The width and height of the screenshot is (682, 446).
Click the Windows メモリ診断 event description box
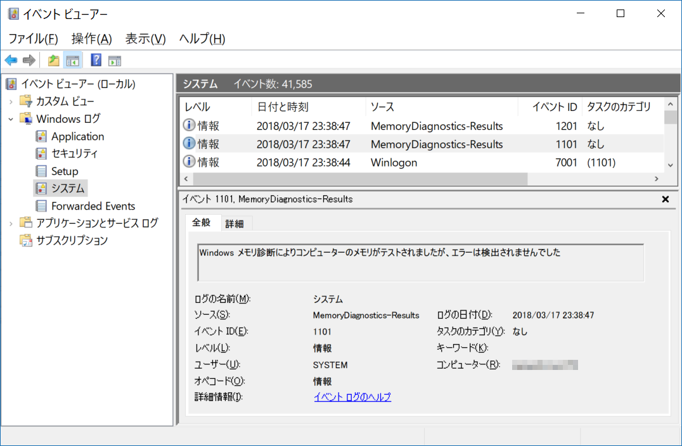tap(421, 262)
